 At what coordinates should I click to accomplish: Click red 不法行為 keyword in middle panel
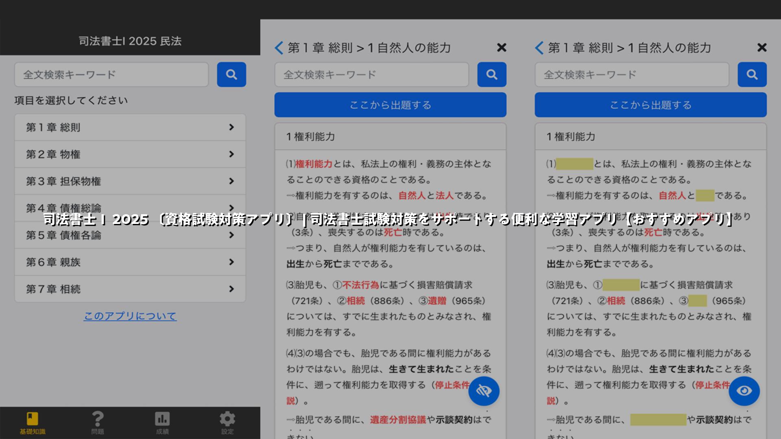coord(361,285)
